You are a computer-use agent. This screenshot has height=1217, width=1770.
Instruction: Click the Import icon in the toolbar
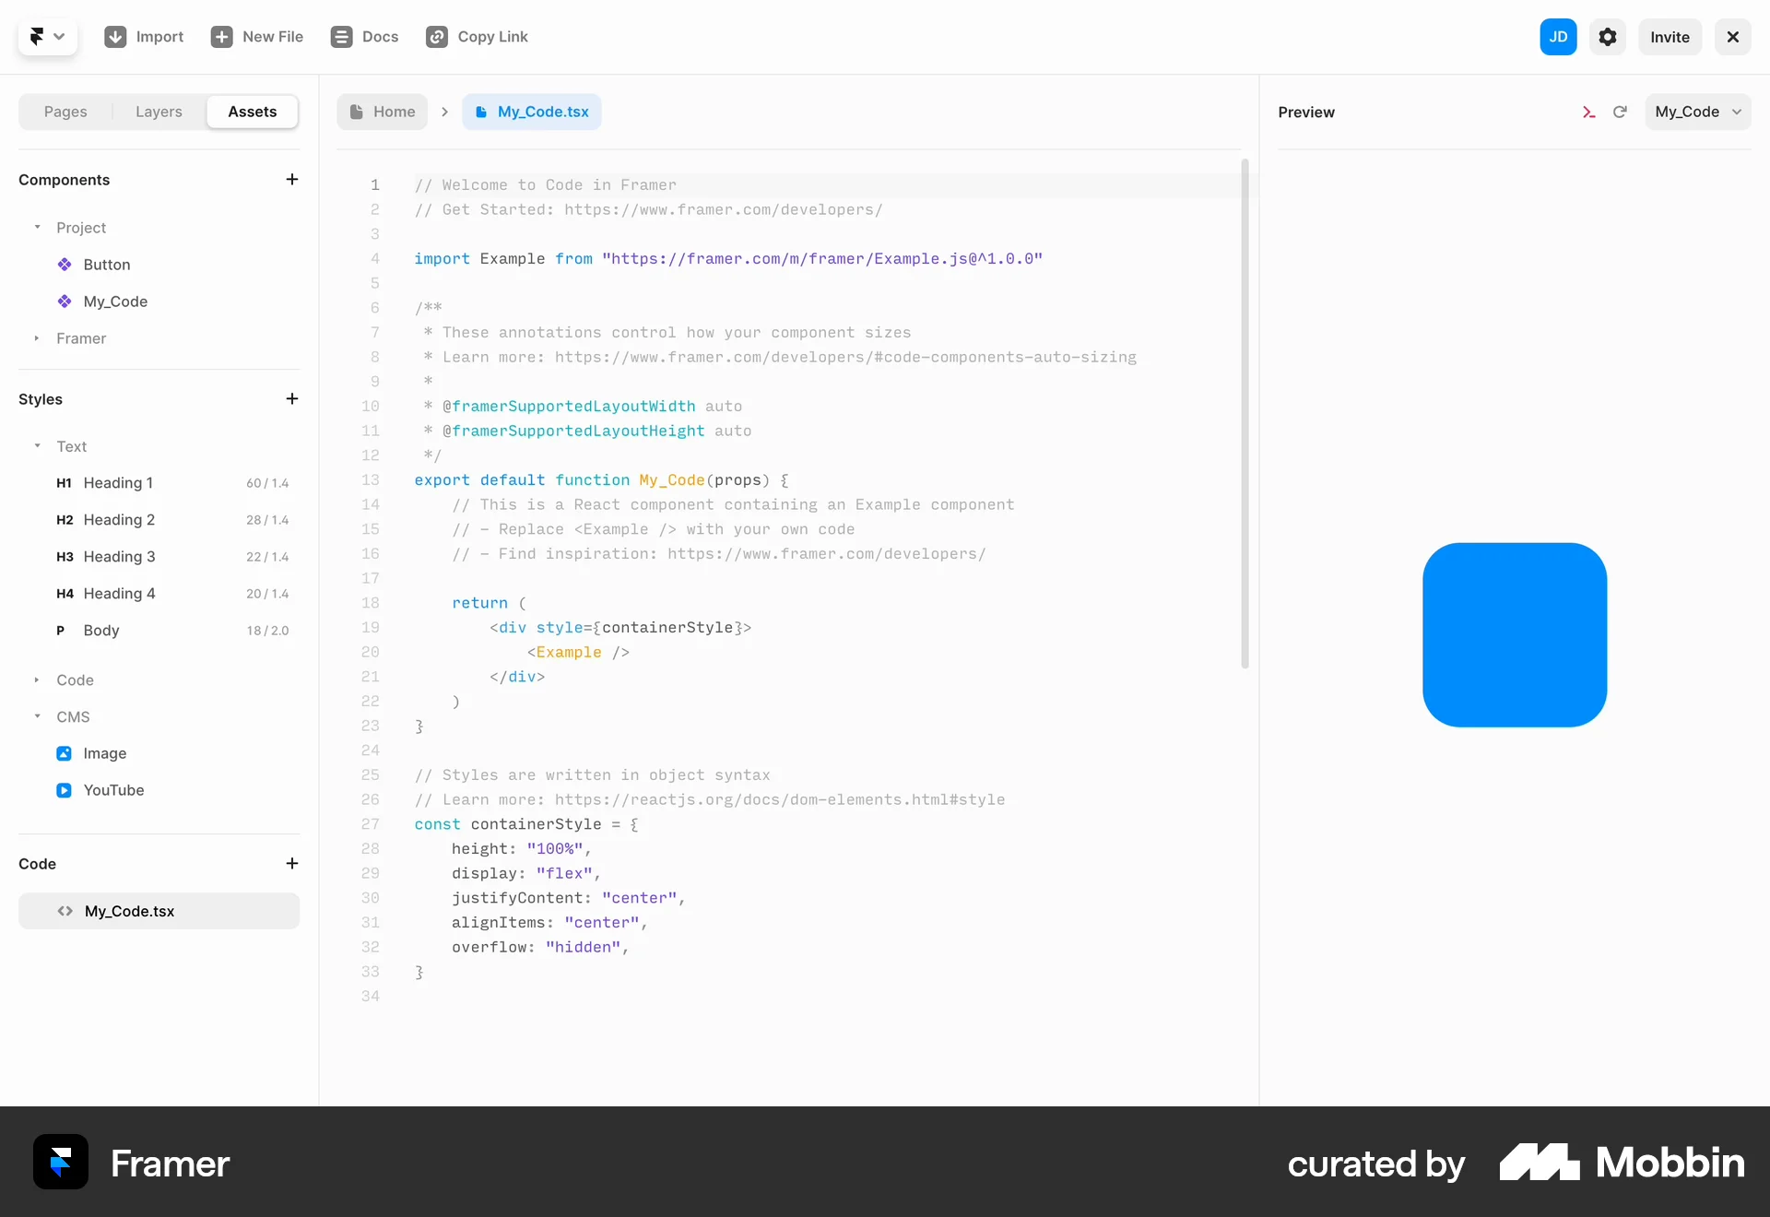click(116, 37)
